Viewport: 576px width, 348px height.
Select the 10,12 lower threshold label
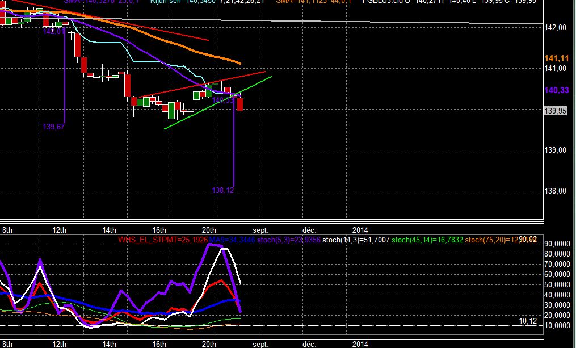[528, 321]
